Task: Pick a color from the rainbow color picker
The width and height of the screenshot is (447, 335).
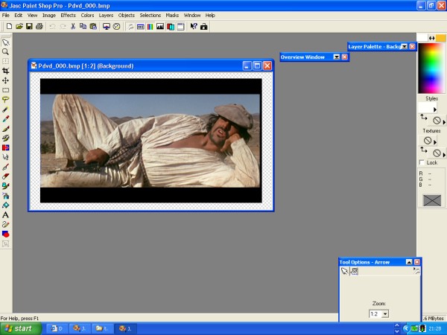Action: pyautogui.click(x=431, y=67)
